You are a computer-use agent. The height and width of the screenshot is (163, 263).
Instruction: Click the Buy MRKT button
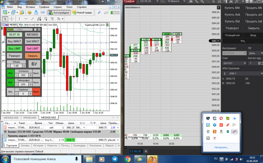click(14, 41)
